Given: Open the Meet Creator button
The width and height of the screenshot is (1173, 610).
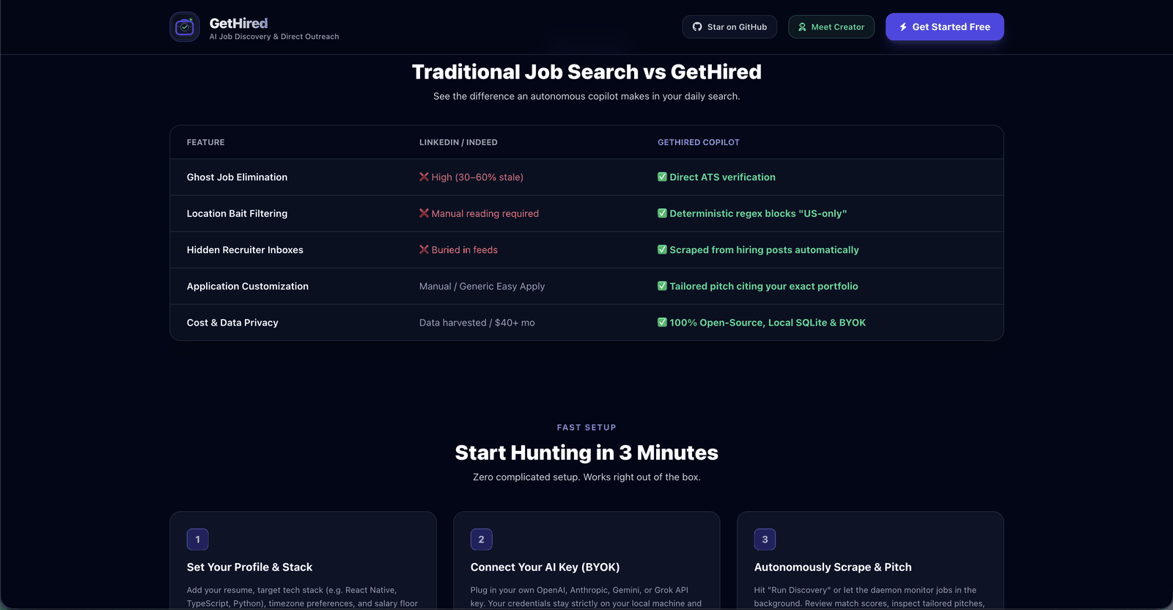Looking at the screenshot, I should (831, 27).
